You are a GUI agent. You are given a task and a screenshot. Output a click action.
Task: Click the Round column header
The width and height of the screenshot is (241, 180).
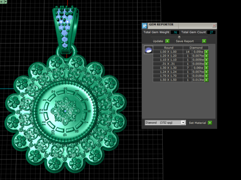[x=168, y=47]
